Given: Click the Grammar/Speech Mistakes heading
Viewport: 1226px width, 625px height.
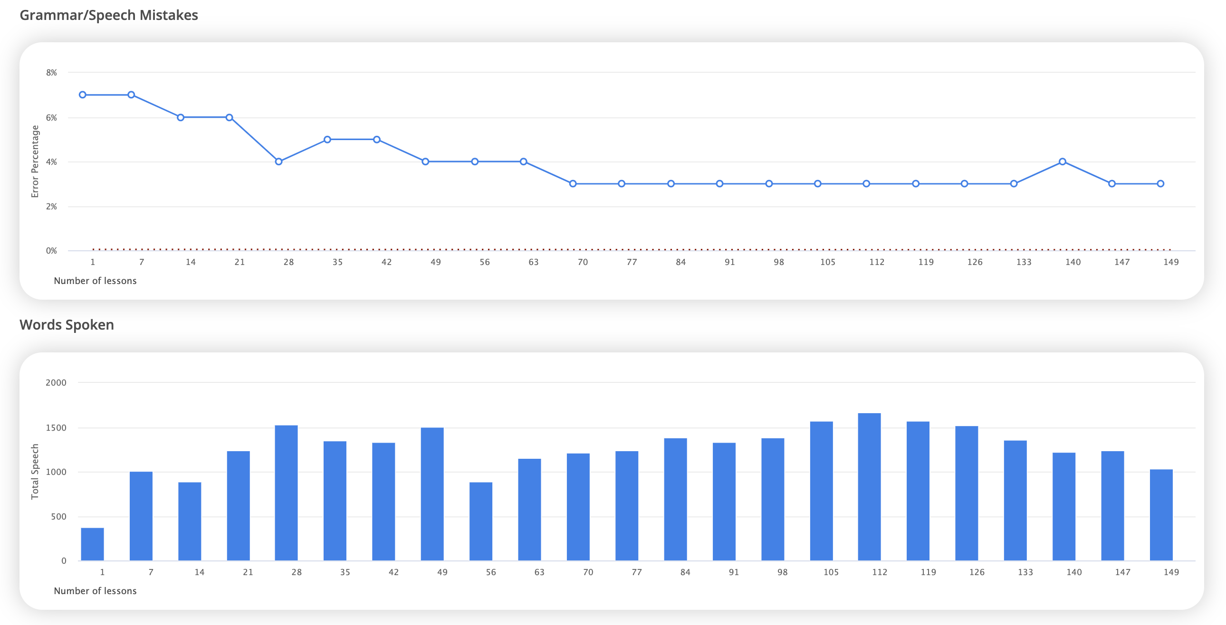Looking at the screenshot, I should (x=108, y=15).
